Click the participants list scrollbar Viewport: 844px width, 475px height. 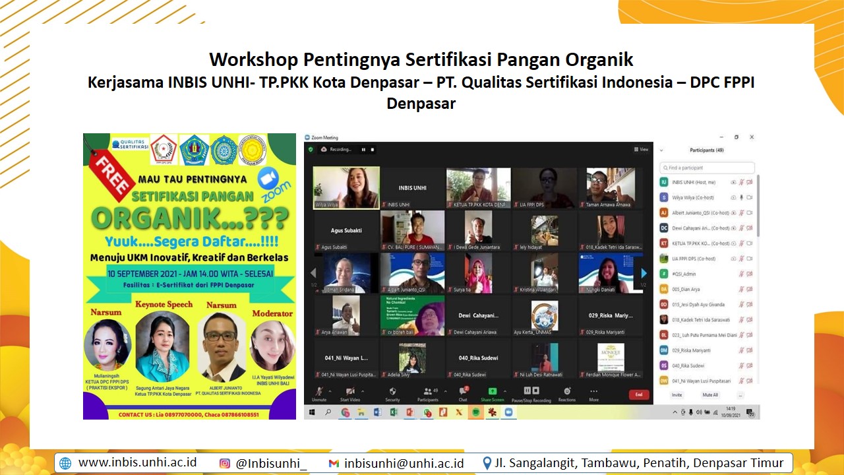[758, 206]
